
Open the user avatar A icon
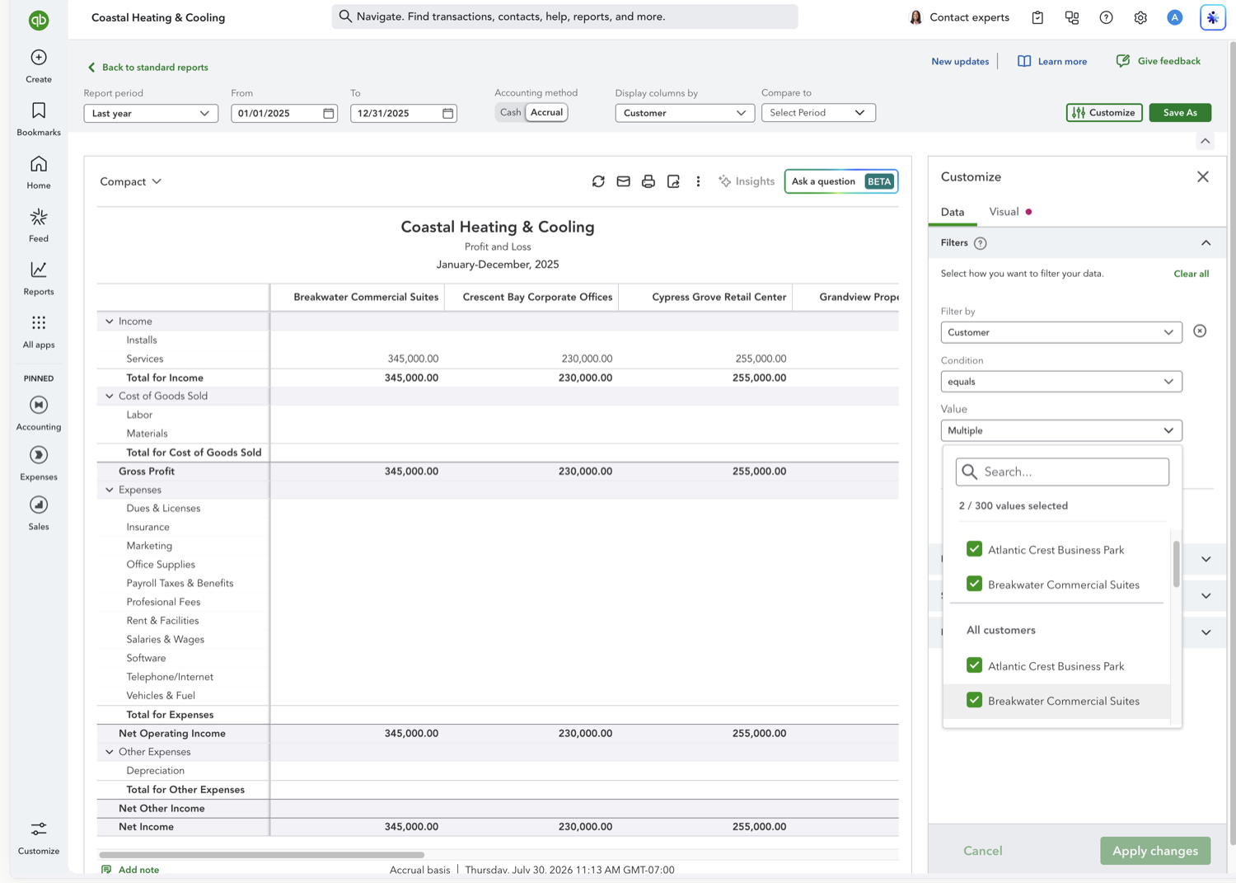click(1175, 17)
